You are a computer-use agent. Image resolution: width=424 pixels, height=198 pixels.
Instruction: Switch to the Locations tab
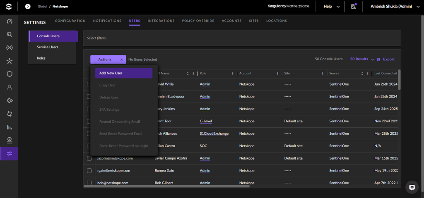click(x=277, y=21)
